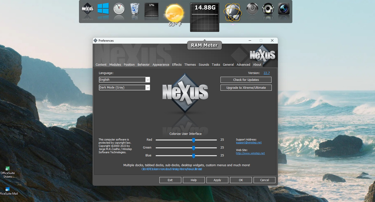375x202 pixels.
Task: Minimize the Preferences window
Action: [250, 40]
